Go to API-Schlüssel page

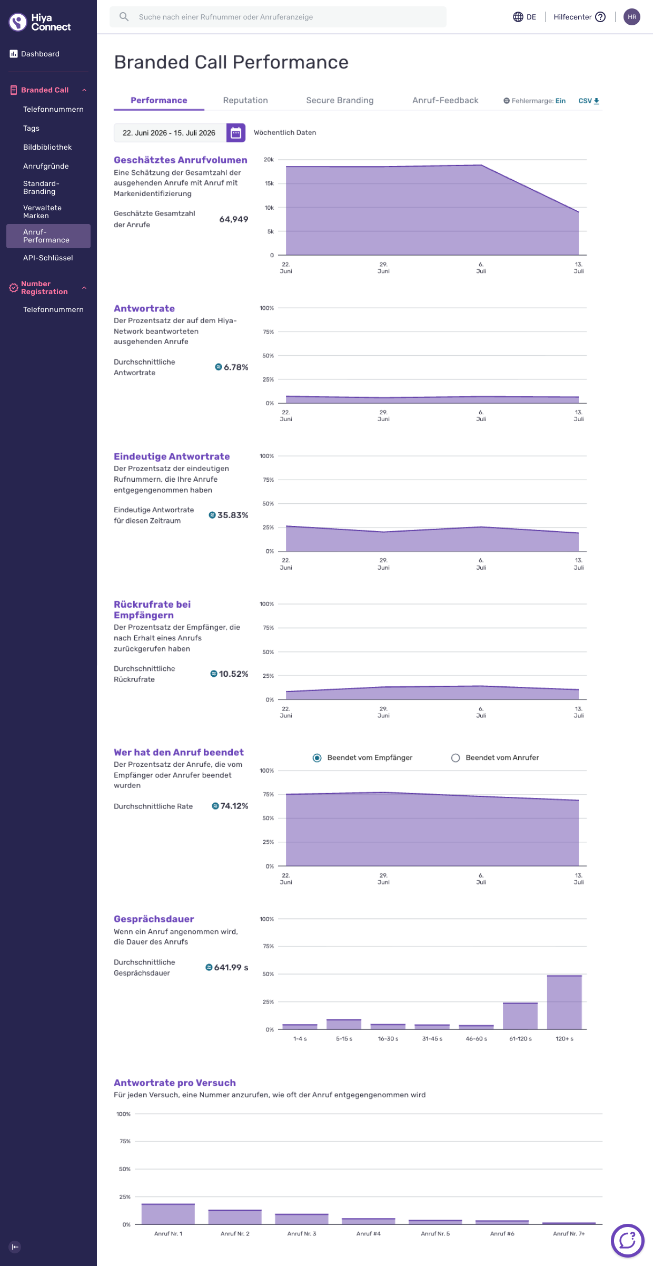[48, 258]
